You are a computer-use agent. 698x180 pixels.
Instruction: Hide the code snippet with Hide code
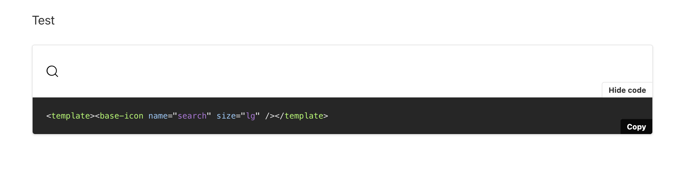coord(627,90)
